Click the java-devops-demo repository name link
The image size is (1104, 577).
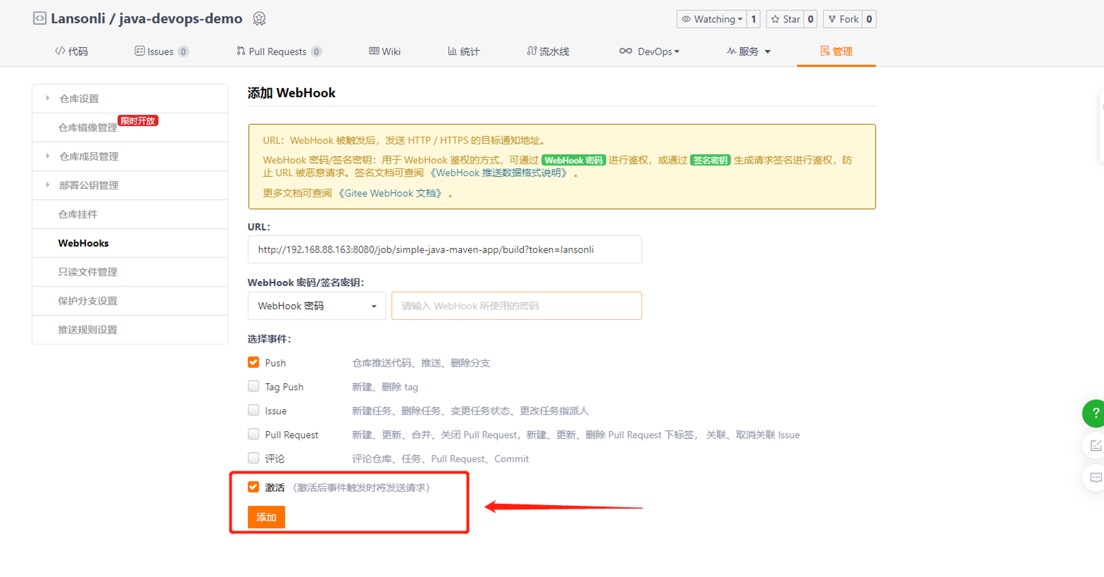(181, 19)
